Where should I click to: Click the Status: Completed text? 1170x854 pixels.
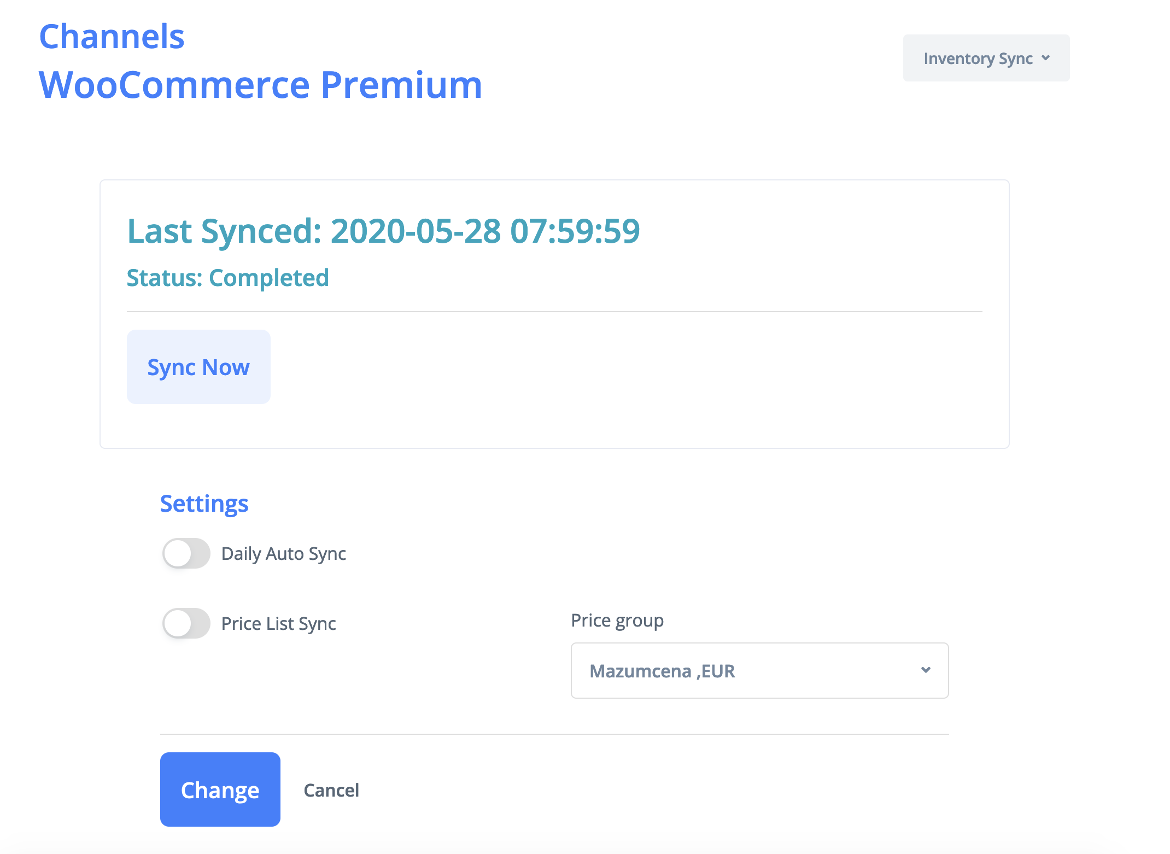point(227,278)
